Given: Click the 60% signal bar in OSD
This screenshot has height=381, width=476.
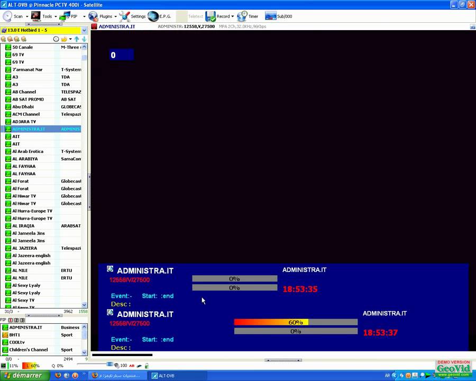Looking at the screenshot, I should (296, 322).
